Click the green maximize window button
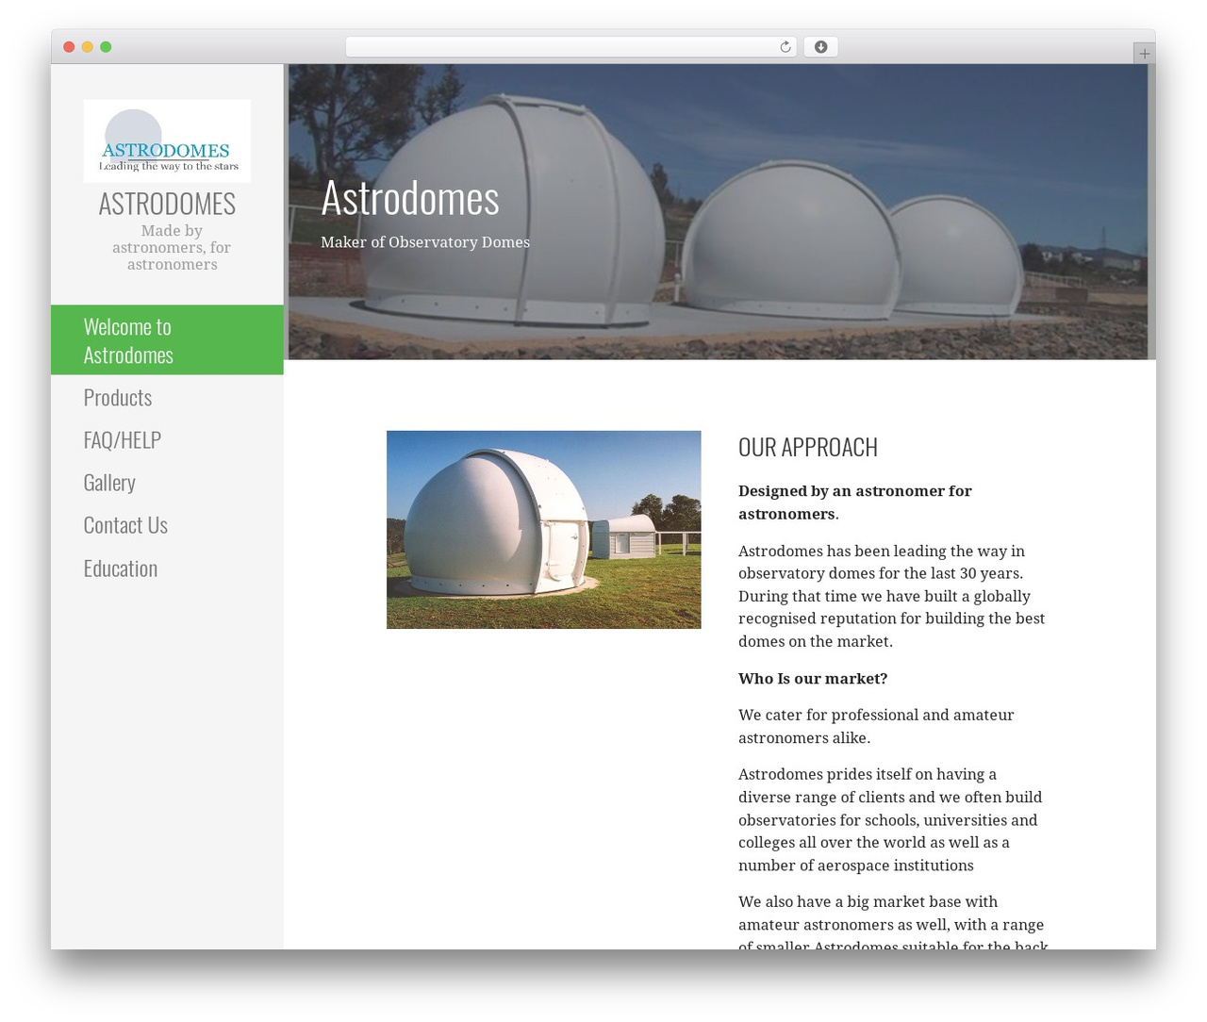The width and height of the screenshot is (1207, 1022). coord(106,47)
